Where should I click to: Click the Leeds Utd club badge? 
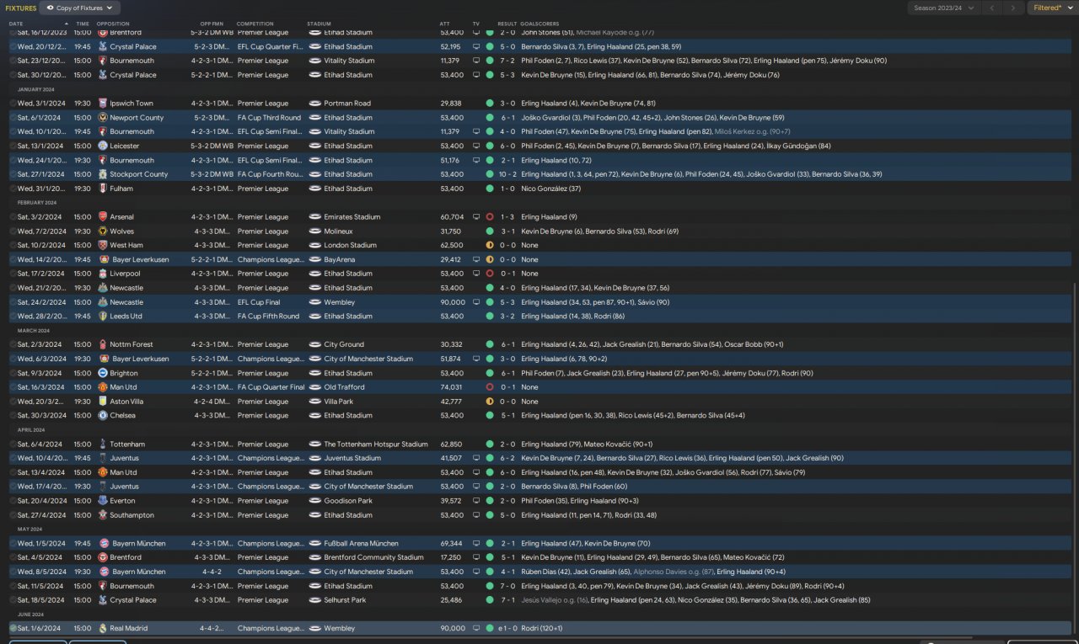tap(103, 317)
